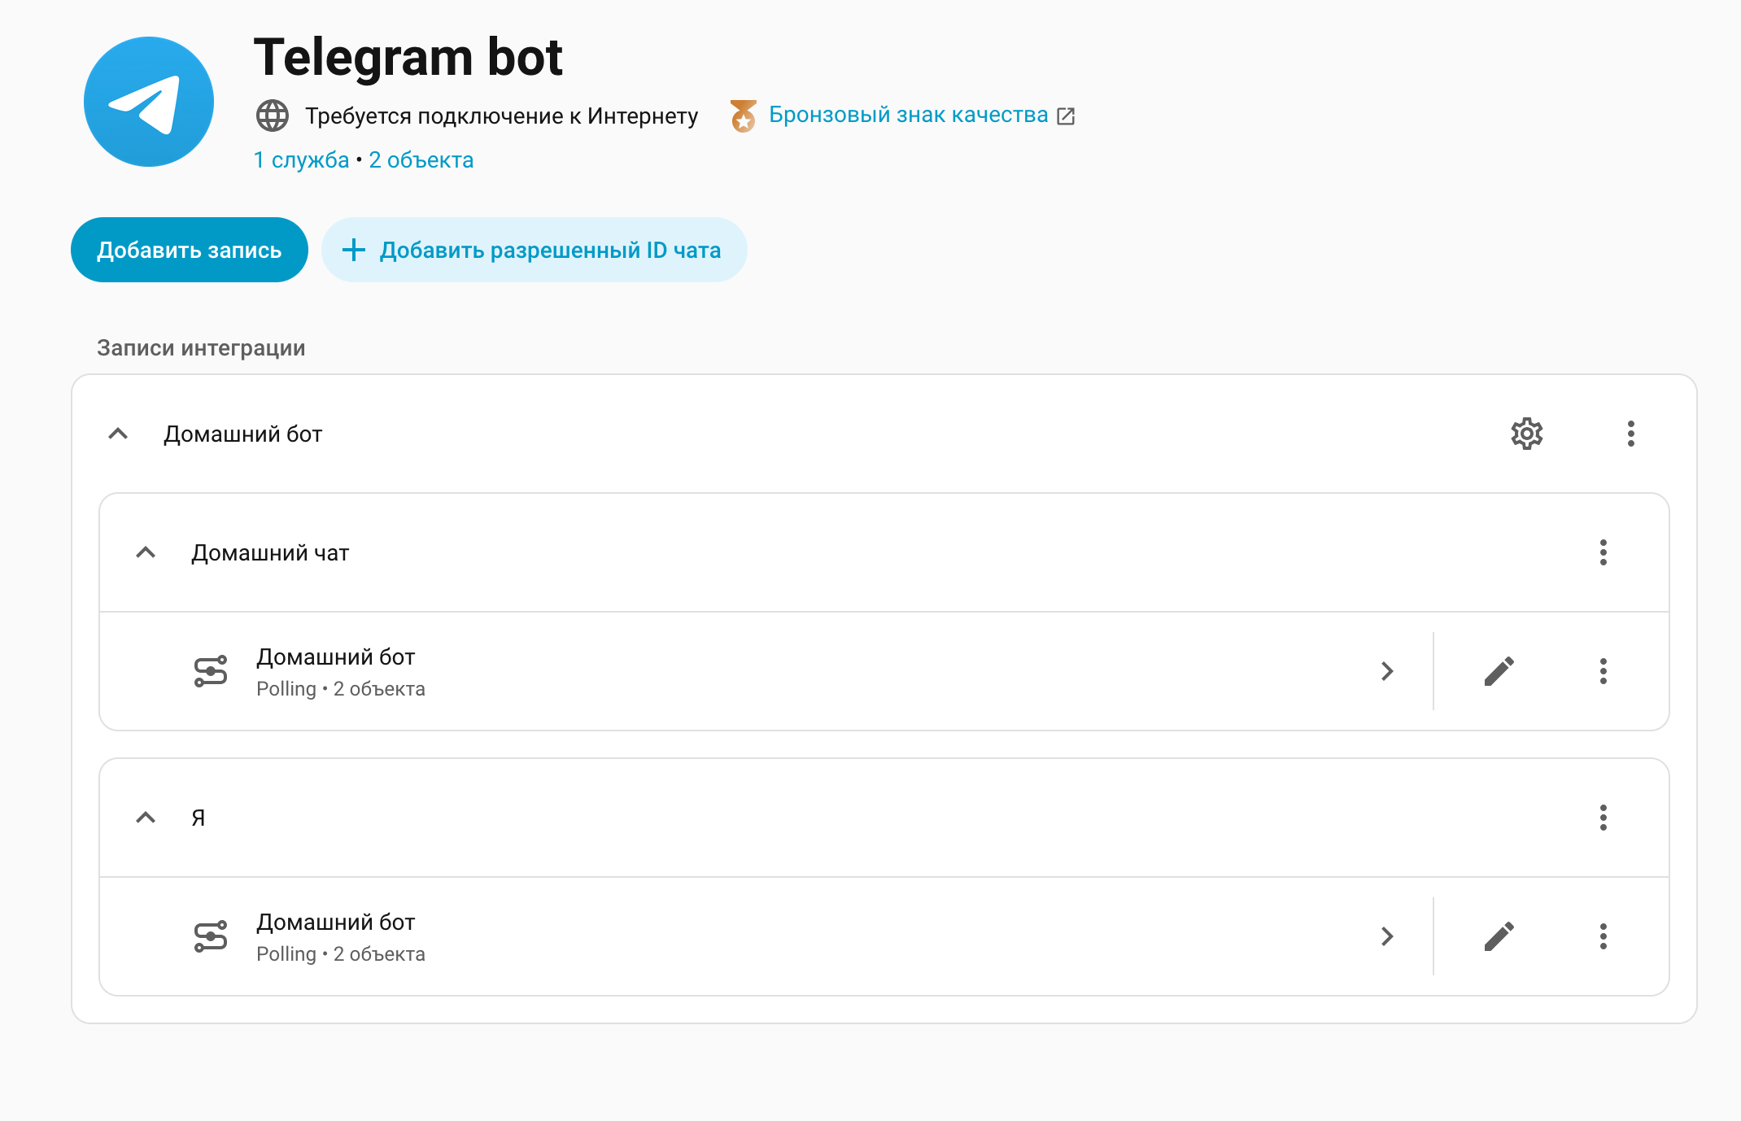Open overflow menu of the Домашний бот entry
1741x1121 pixels.
(1630, 434)
